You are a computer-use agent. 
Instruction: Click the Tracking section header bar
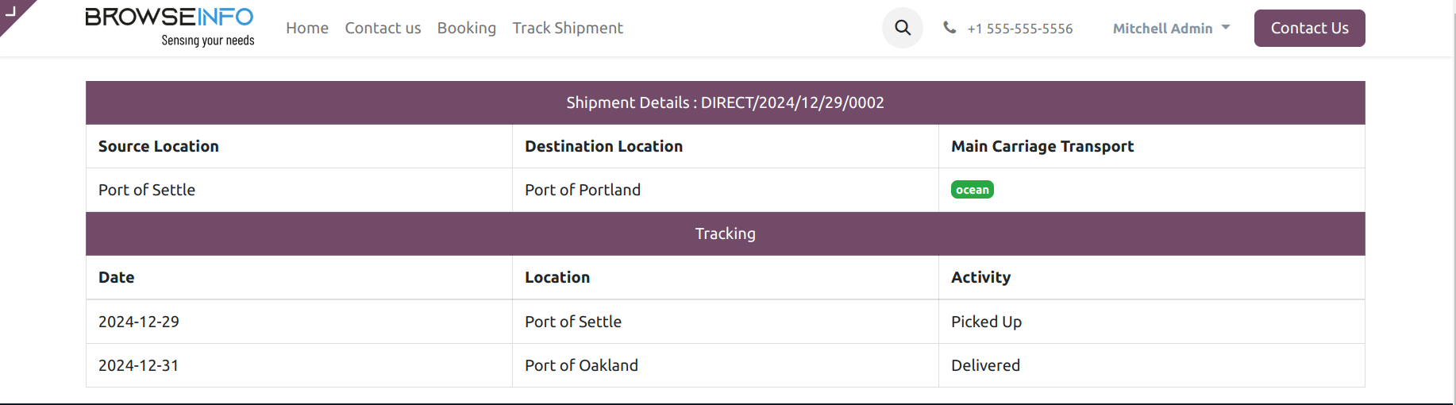point(726,233)
